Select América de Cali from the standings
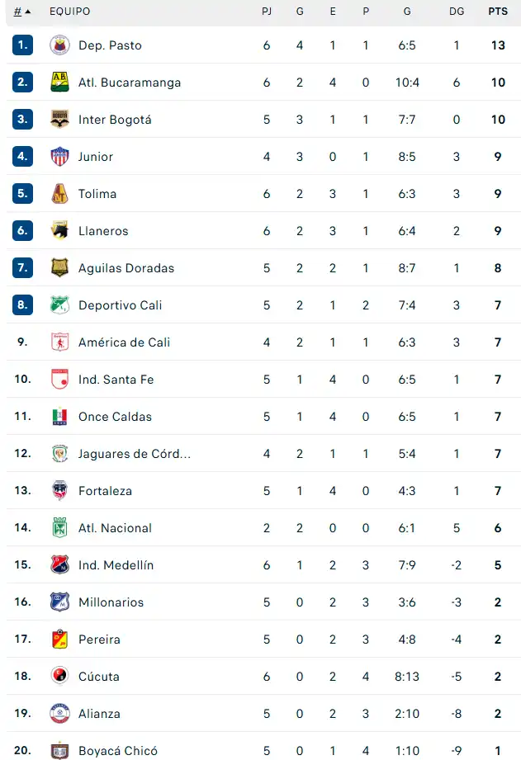This screenshot has width=521, height=760. [124, 342]
